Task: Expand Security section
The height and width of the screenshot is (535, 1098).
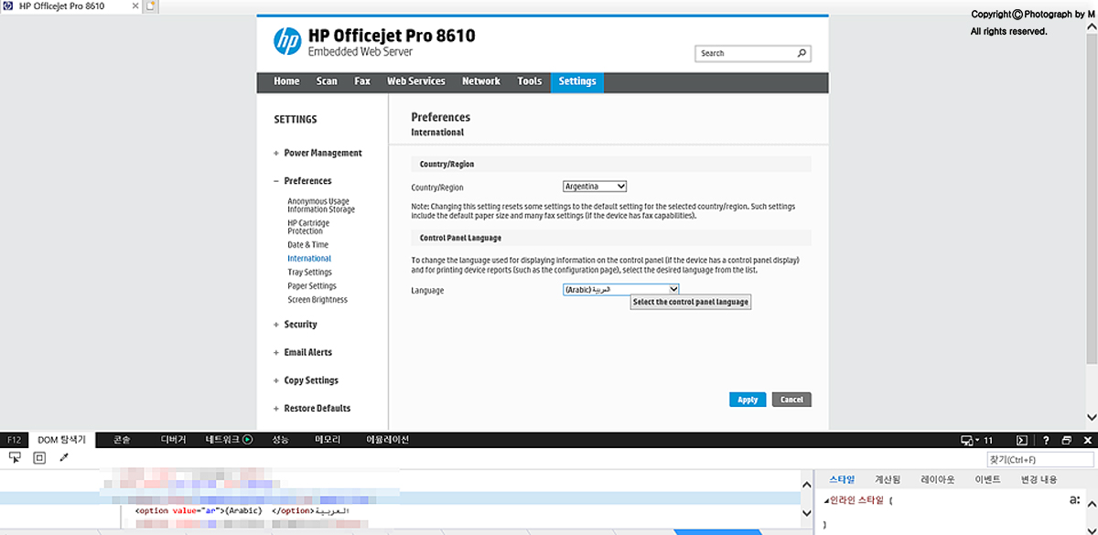Action: point(295,325)
